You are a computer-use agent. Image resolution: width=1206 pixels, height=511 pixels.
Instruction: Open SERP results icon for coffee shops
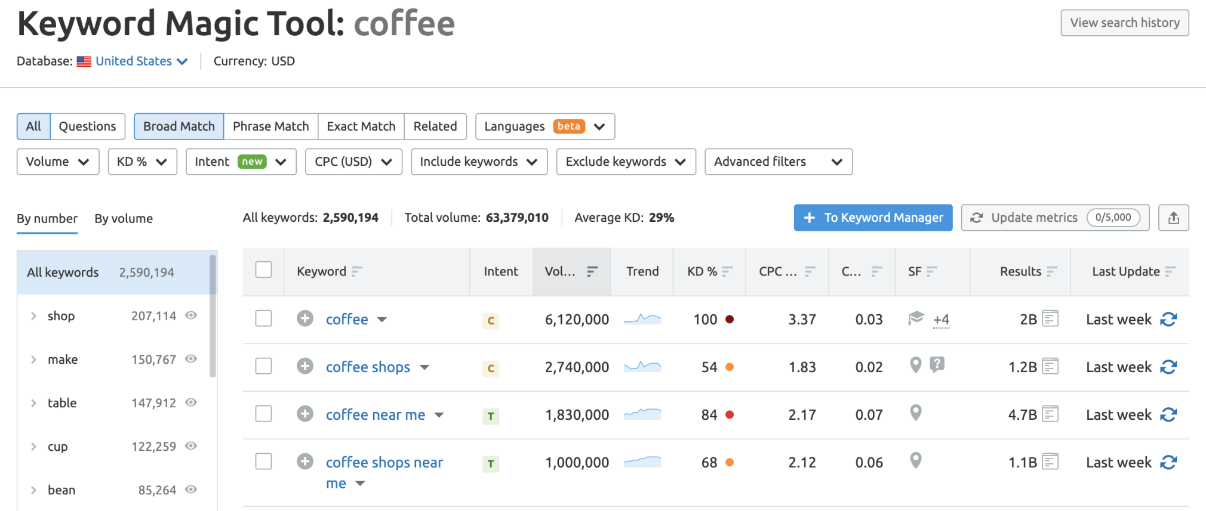1050,366
